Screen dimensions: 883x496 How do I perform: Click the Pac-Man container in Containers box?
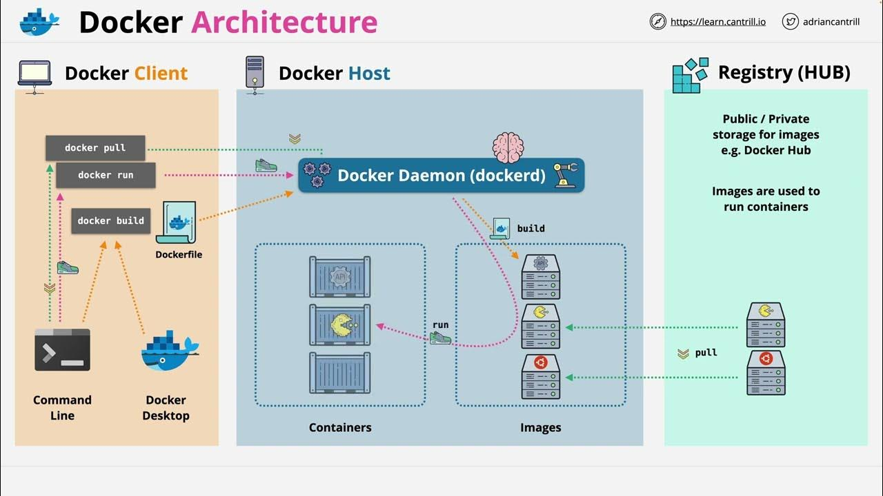point(340,324)
